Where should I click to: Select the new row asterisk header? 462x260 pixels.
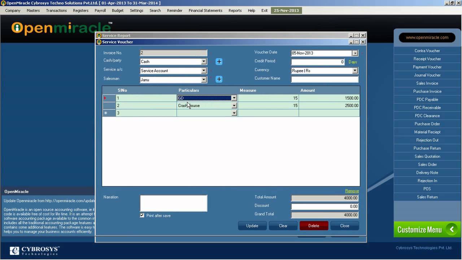(x=109, y=113)
